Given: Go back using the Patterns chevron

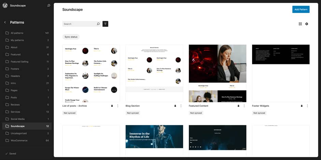Looking at the screenshot, I should point(5,22).
